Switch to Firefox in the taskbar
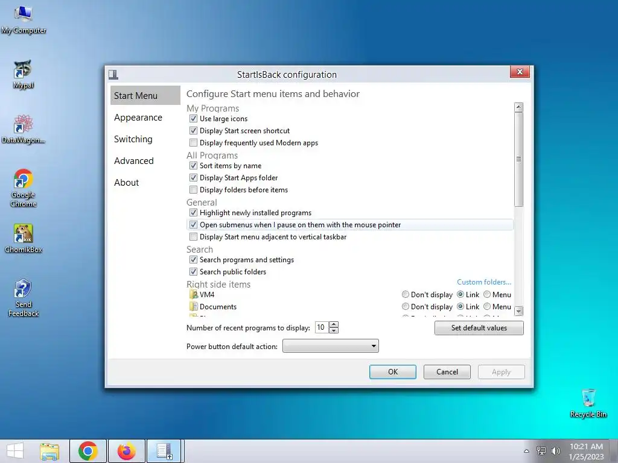The height and width of the screenshot is (463, 618). pyautogui.click(x=127, y=451)
